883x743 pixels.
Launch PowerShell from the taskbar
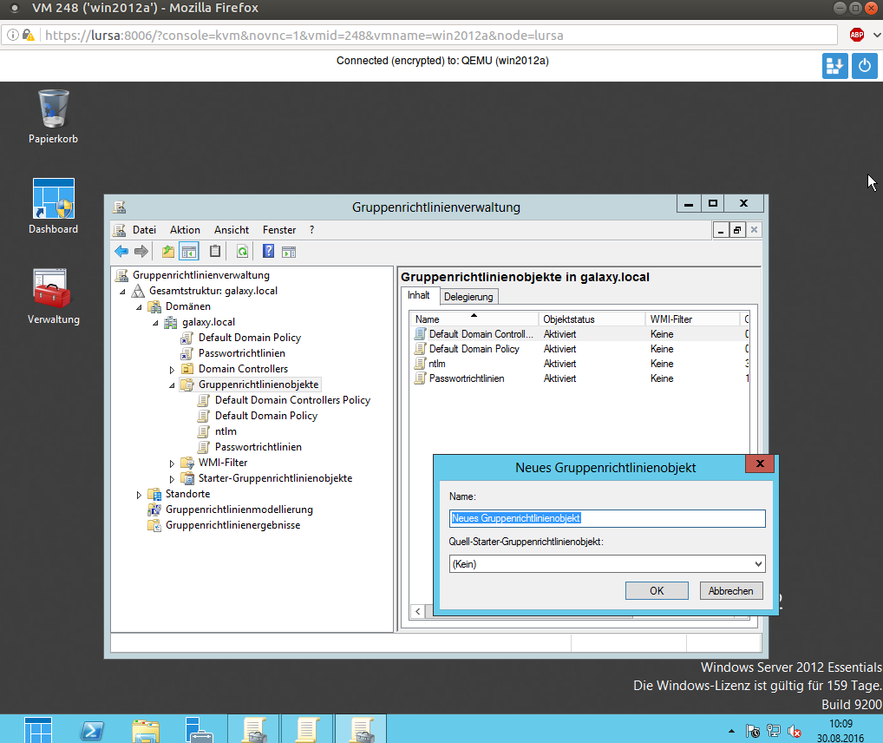93,730
